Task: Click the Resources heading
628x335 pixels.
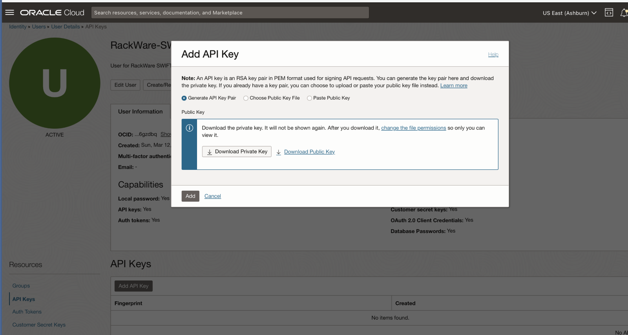Action: tap(26, 265)
